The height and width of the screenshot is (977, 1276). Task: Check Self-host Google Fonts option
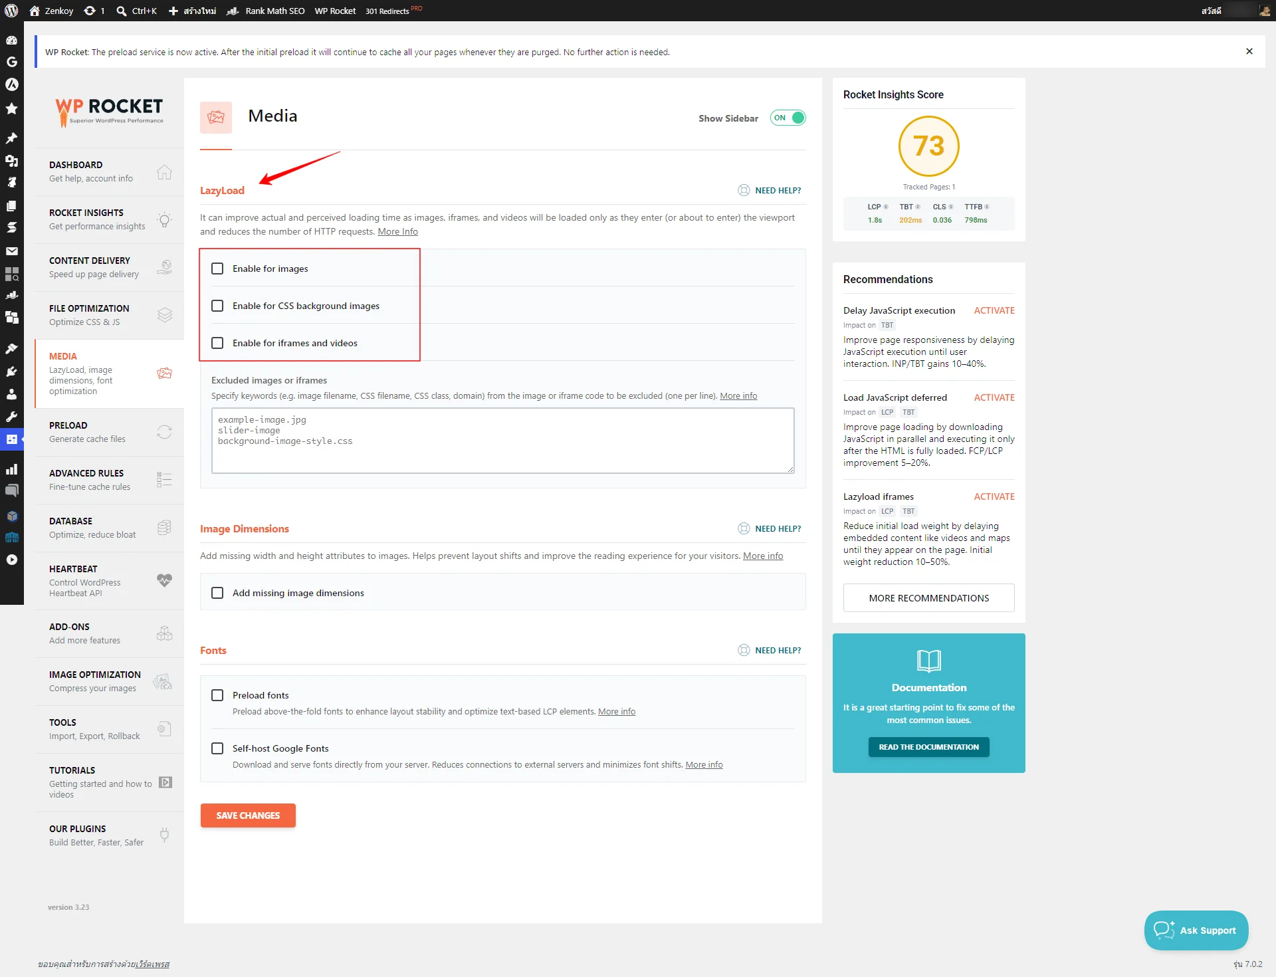point(217,748)
